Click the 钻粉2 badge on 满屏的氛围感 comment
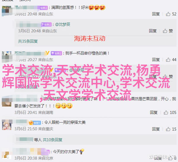Viewport: 178px width, 162px height. click(44, 8)
